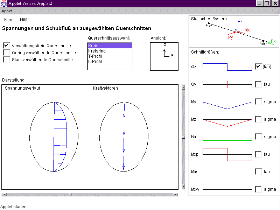Enable the My sigma checkbox

tap(258, 101)
